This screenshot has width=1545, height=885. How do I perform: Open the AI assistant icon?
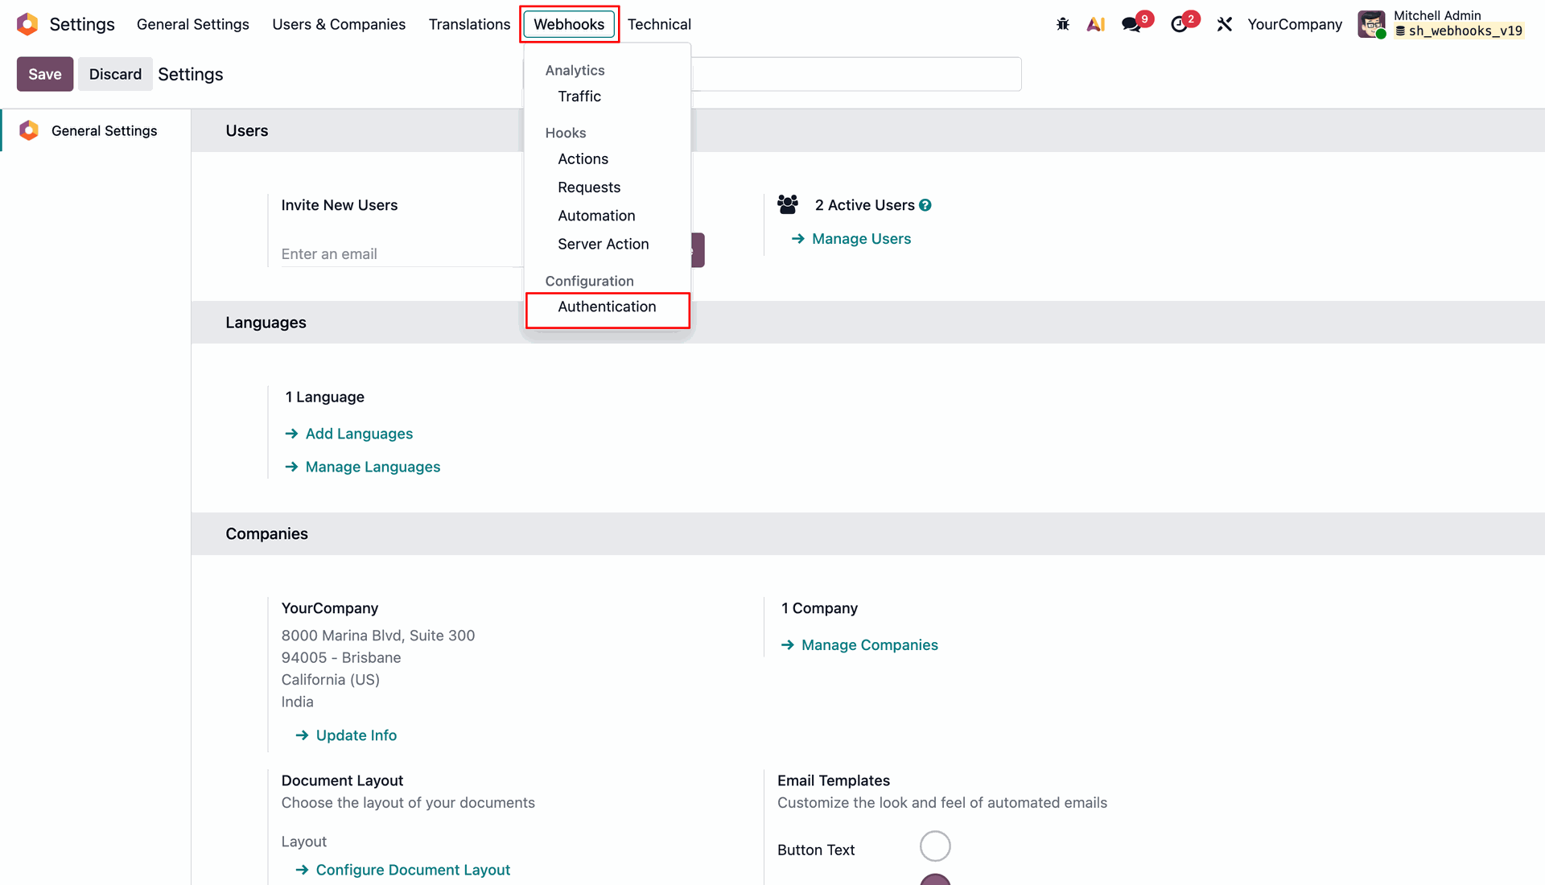[1095, 24]
